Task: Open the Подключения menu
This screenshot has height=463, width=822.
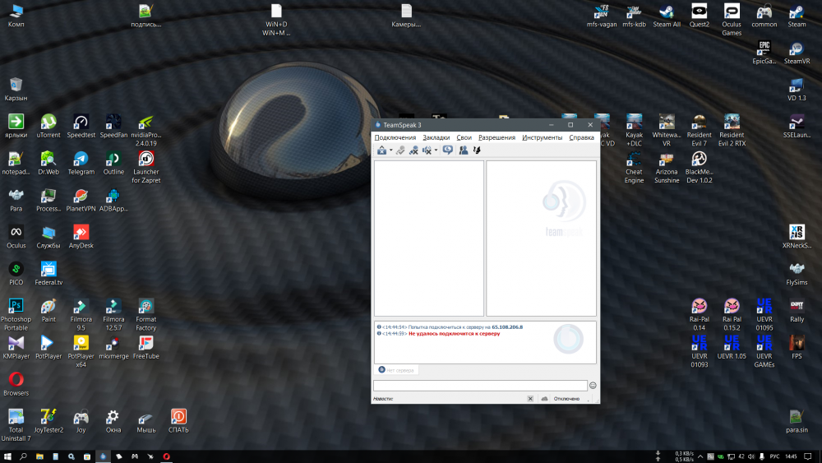Action: pyautogui.click(x=395, y=137)
